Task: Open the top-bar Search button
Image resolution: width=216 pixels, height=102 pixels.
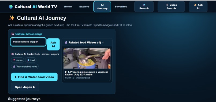Action: click(x=144, y=7)
